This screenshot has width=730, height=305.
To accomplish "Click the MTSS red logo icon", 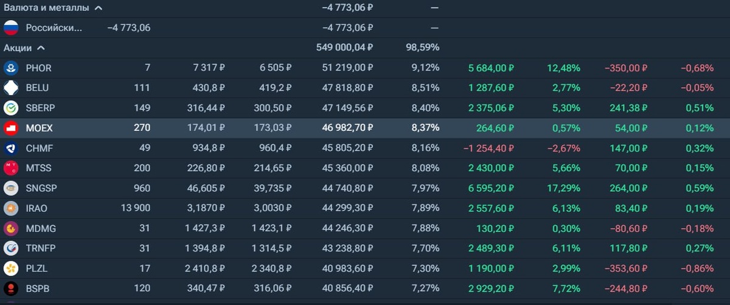I will (x=11, y=169).
